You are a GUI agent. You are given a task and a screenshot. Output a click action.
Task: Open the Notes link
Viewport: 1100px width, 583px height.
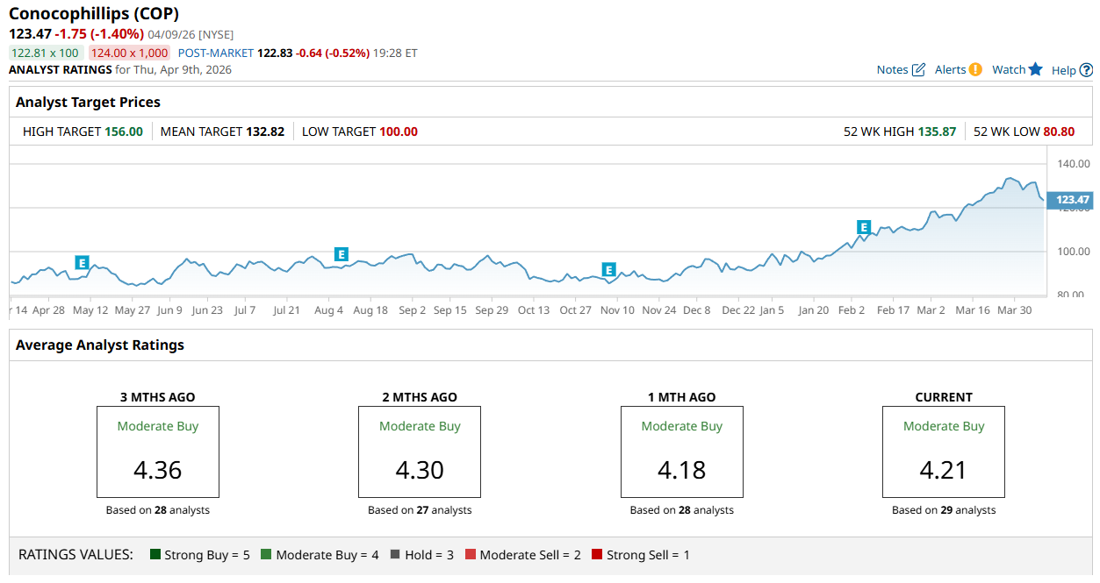(x=892, y=70)
